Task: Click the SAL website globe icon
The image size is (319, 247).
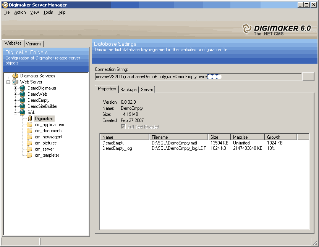Action: pos(23,112)
